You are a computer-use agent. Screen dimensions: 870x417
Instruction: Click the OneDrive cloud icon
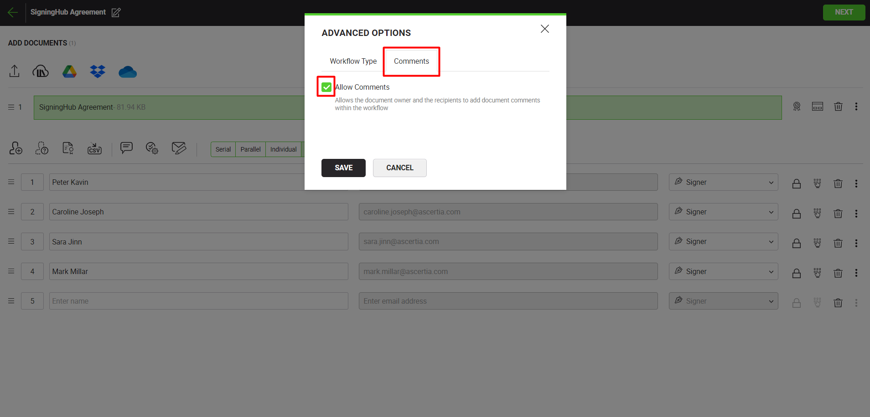128,72
